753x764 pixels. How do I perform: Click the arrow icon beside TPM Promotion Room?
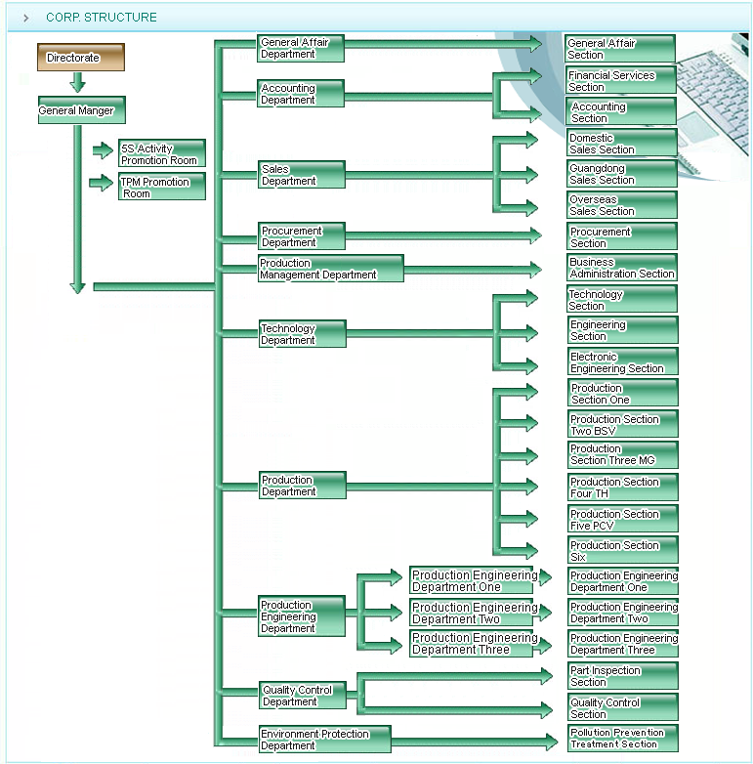tap(103, 183)
